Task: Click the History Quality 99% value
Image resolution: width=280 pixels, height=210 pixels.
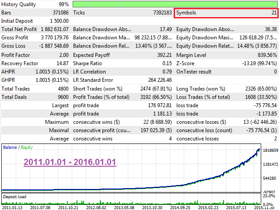Action: (x=63, y=4)
